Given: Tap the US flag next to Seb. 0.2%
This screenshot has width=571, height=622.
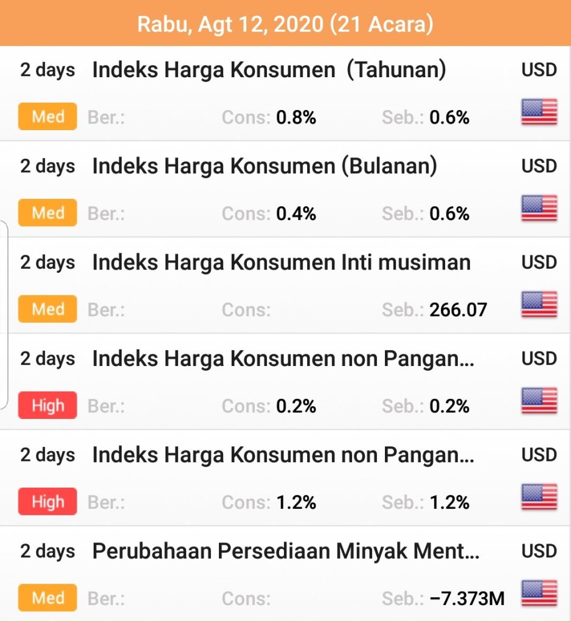Looking at the screenshot, I should point(539,401).
